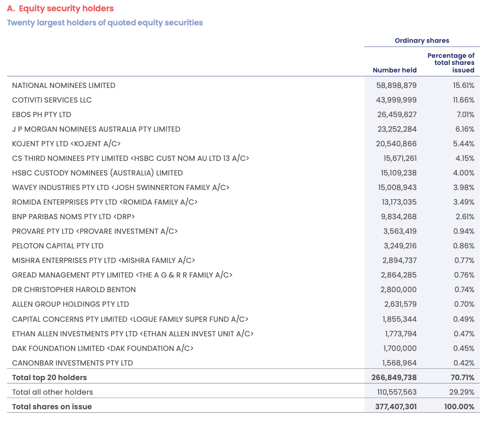
Task: Click the value 13,173,035
Action: tap(399, 202)
